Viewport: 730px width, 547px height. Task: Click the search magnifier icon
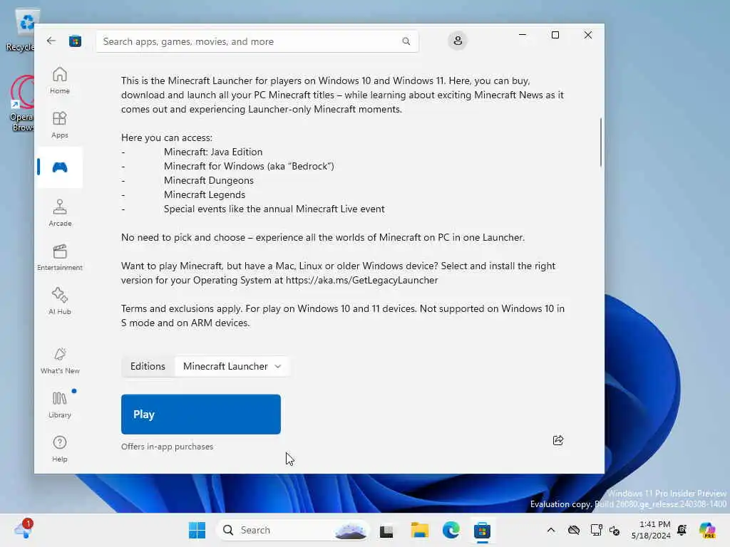pos(406,41)
